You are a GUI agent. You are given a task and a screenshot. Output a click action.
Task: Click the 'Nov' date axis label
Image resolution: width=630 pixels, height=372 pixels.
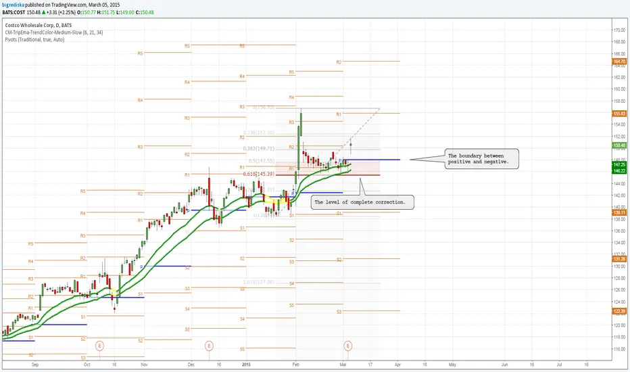click(144, 365)
